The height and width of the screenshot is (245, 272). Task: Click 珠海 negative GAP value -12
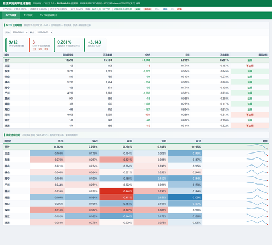148,126
